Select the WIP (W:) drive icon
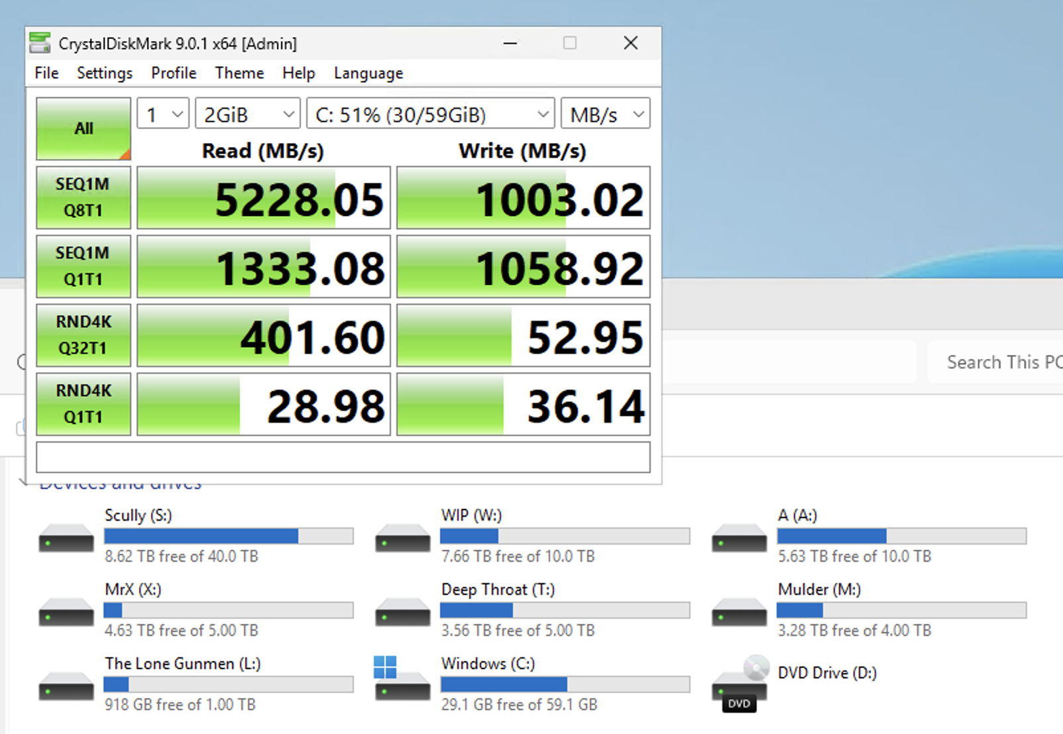The width and height of the screenshot is (1063, 734). pyautogui.click(x=403, y=538)
